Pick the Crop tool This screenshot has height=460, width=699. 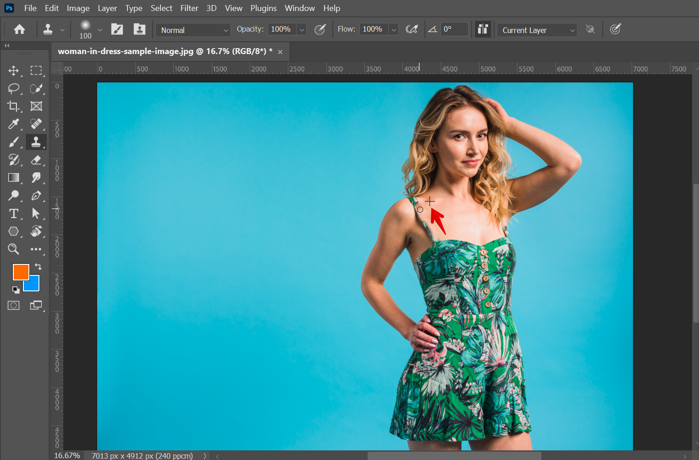coord(13,106)
